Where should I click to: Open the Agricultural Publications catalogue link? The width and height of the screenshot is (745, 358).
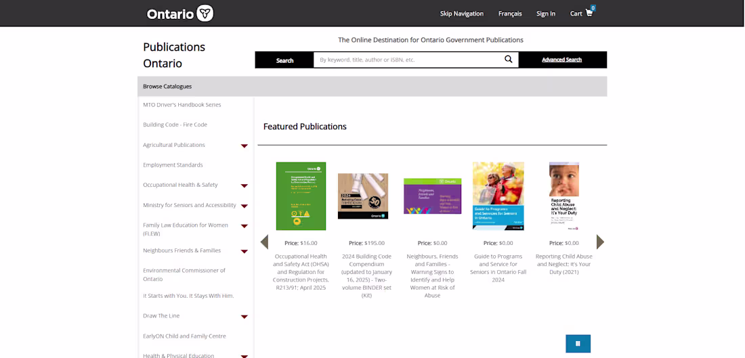pos(174,145)
